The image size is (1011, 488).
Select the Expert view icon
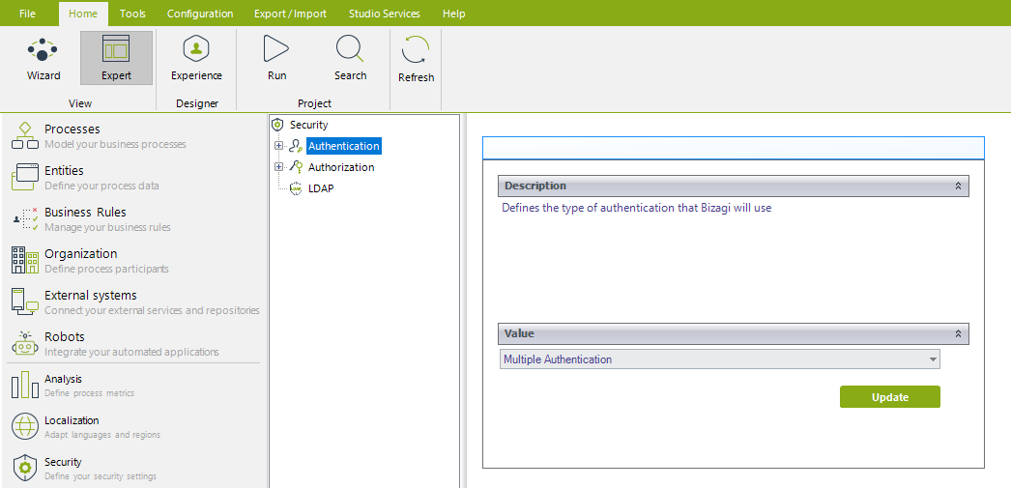point(116,49)
